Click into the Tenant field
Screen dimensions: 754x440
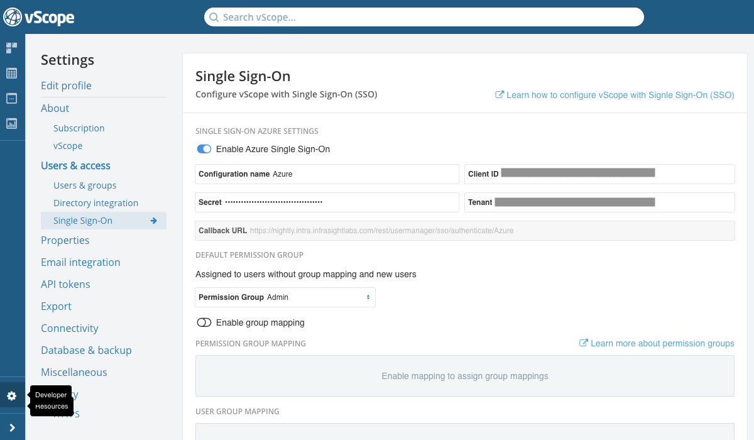599,202
